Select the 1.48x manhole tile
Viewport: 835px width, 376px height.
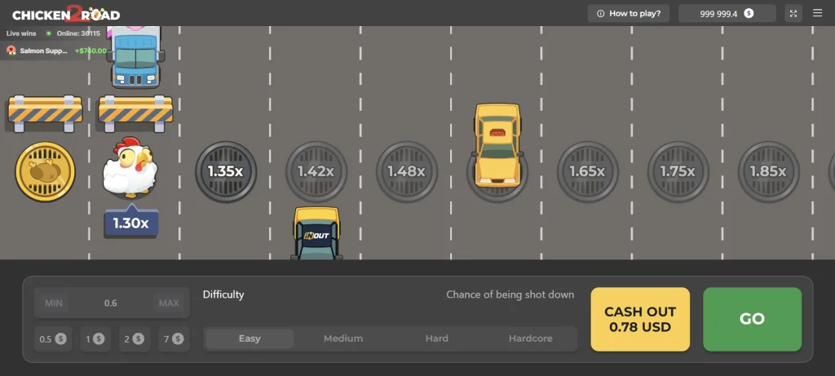(x=407, y=171)
